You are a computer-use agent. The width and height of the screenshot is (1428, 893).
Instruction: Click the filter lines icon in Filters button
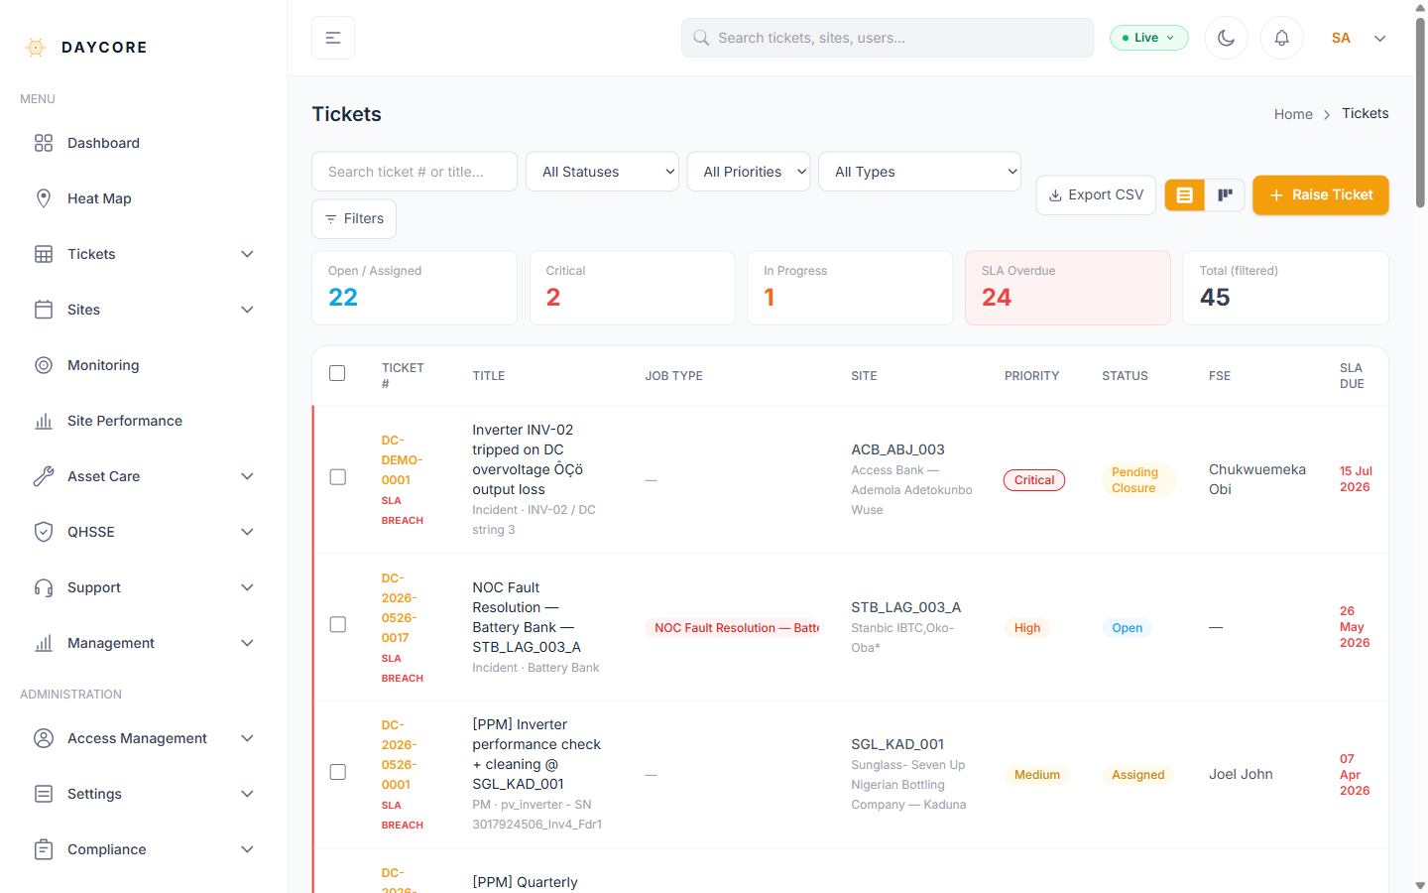coord(331,219)
